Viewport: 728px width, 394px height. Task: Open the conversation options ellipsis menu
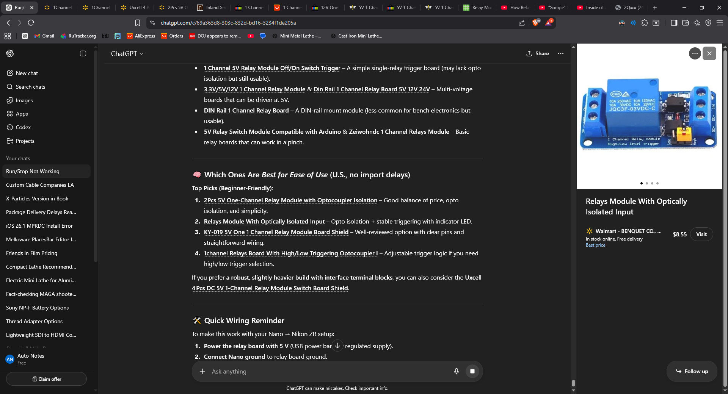[561, 53]
